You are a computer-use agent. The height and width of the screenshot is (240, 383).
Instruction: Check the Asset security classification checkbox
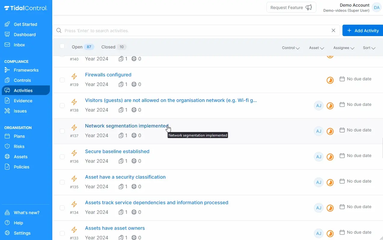coord(62,182)
